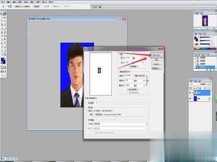Image resolution: width=217 pixels, height=162 pixels.
Task: Switch to Channels tab in Layers panel
Action: 196,81
